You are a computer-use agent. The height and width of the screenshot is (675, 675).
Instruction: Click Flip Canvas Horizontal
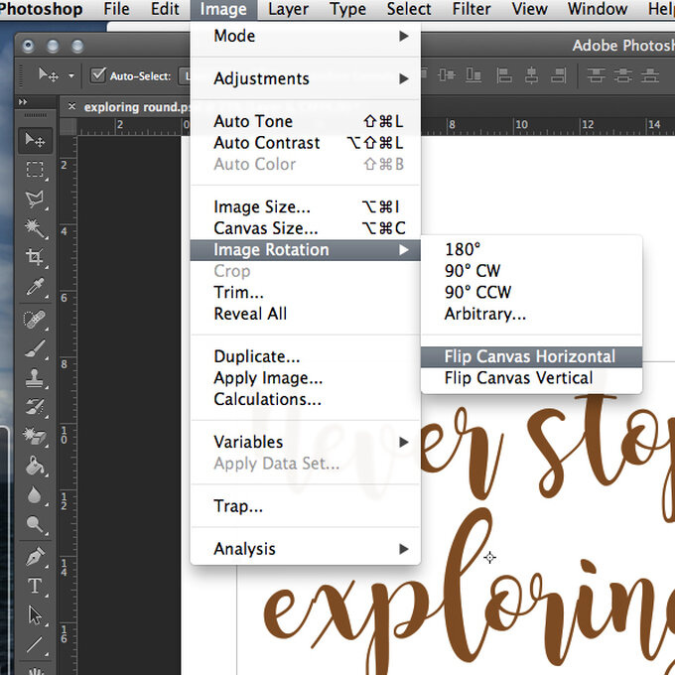point(530,356)
